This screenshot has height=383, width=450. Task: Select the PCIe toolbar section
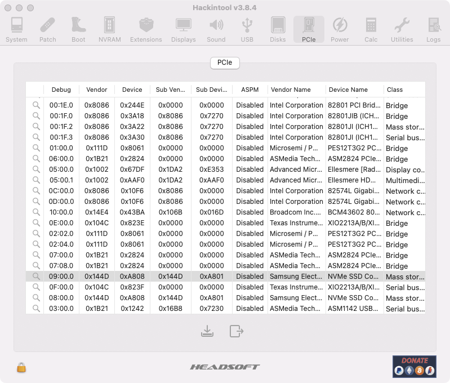tap(309, 30)
